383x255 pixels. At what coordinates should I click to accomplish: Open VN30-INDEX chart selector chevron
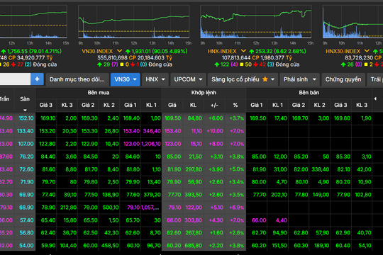(119, 51)
